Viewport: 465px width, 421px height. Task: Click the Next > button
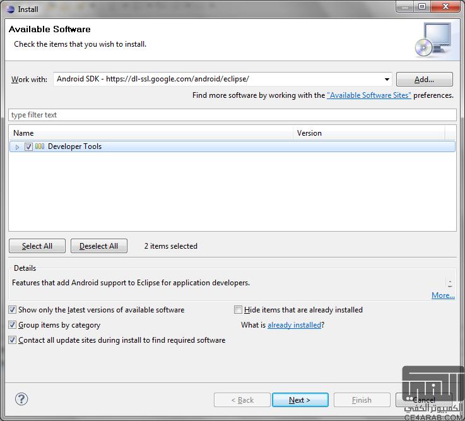point(300,400)
